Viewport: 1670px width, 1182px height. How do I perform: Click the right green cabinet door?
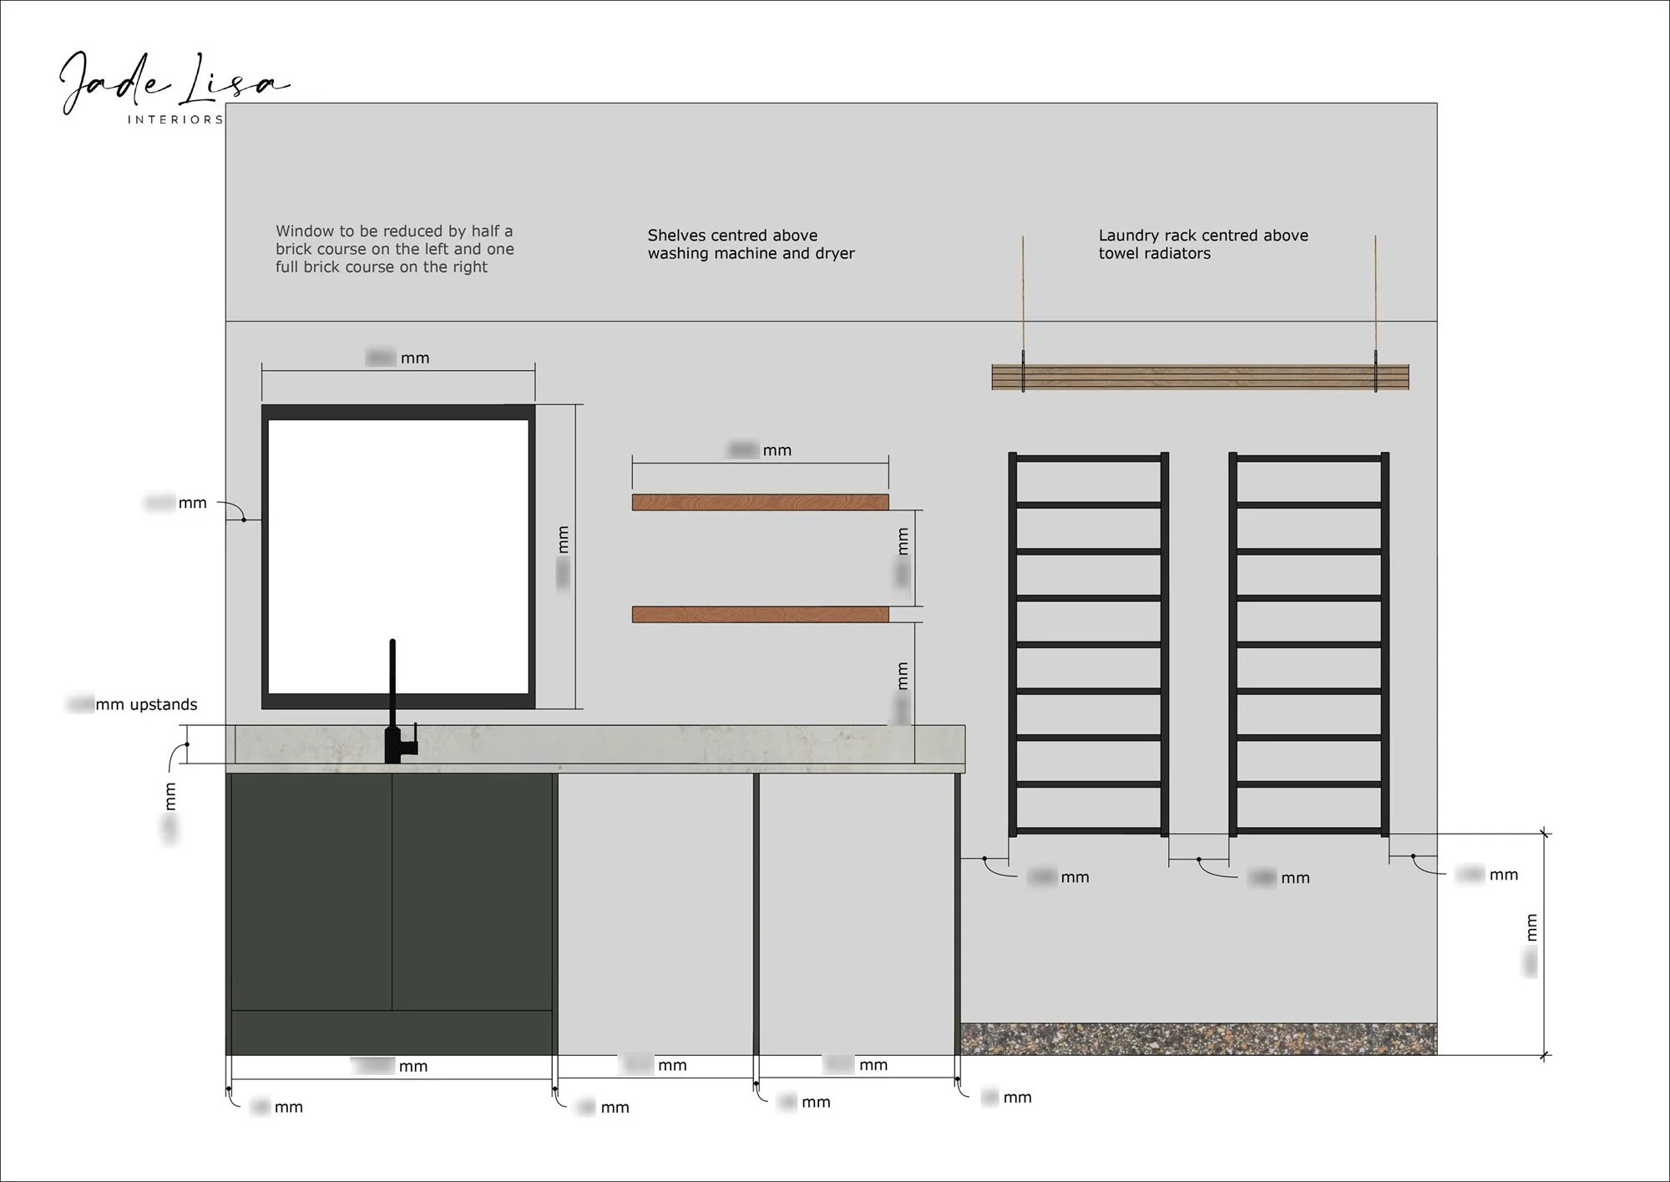click(472, 891)
